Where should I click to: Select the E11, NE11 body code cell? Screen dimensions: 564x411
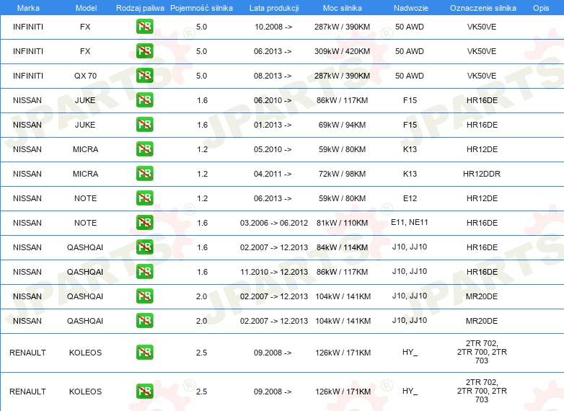410,222
